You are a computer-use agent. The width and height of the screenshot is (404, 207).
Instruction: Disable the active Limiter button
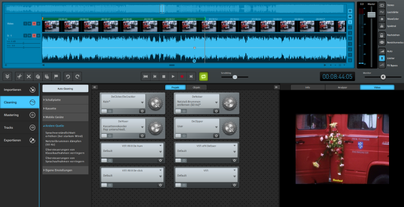pos(382,58)
